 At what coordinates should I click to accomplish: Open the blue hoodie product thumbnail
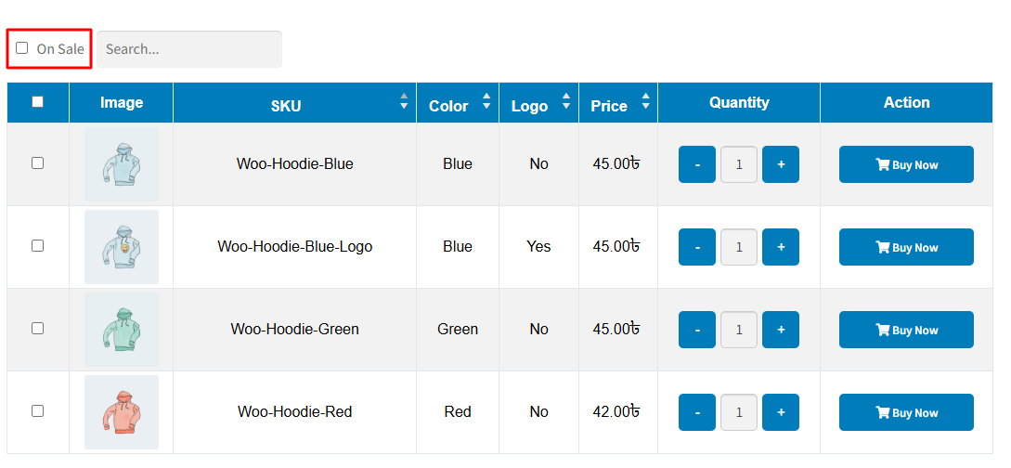click(122, 164)
